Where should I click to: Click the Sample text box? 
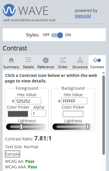click(13, 154)
